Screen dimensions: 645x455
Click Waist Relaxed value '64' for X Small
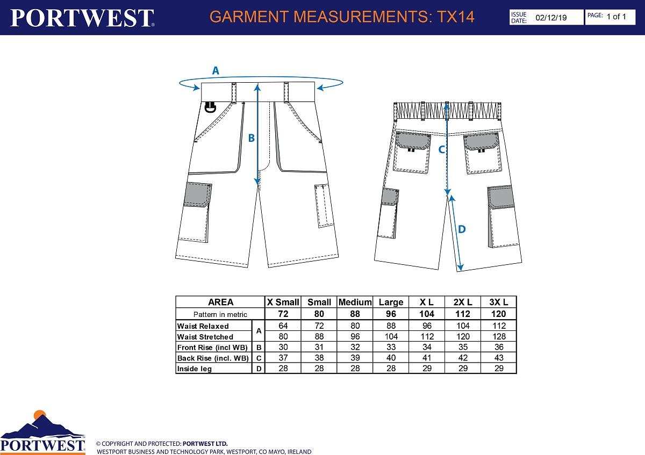coord(283,326)
